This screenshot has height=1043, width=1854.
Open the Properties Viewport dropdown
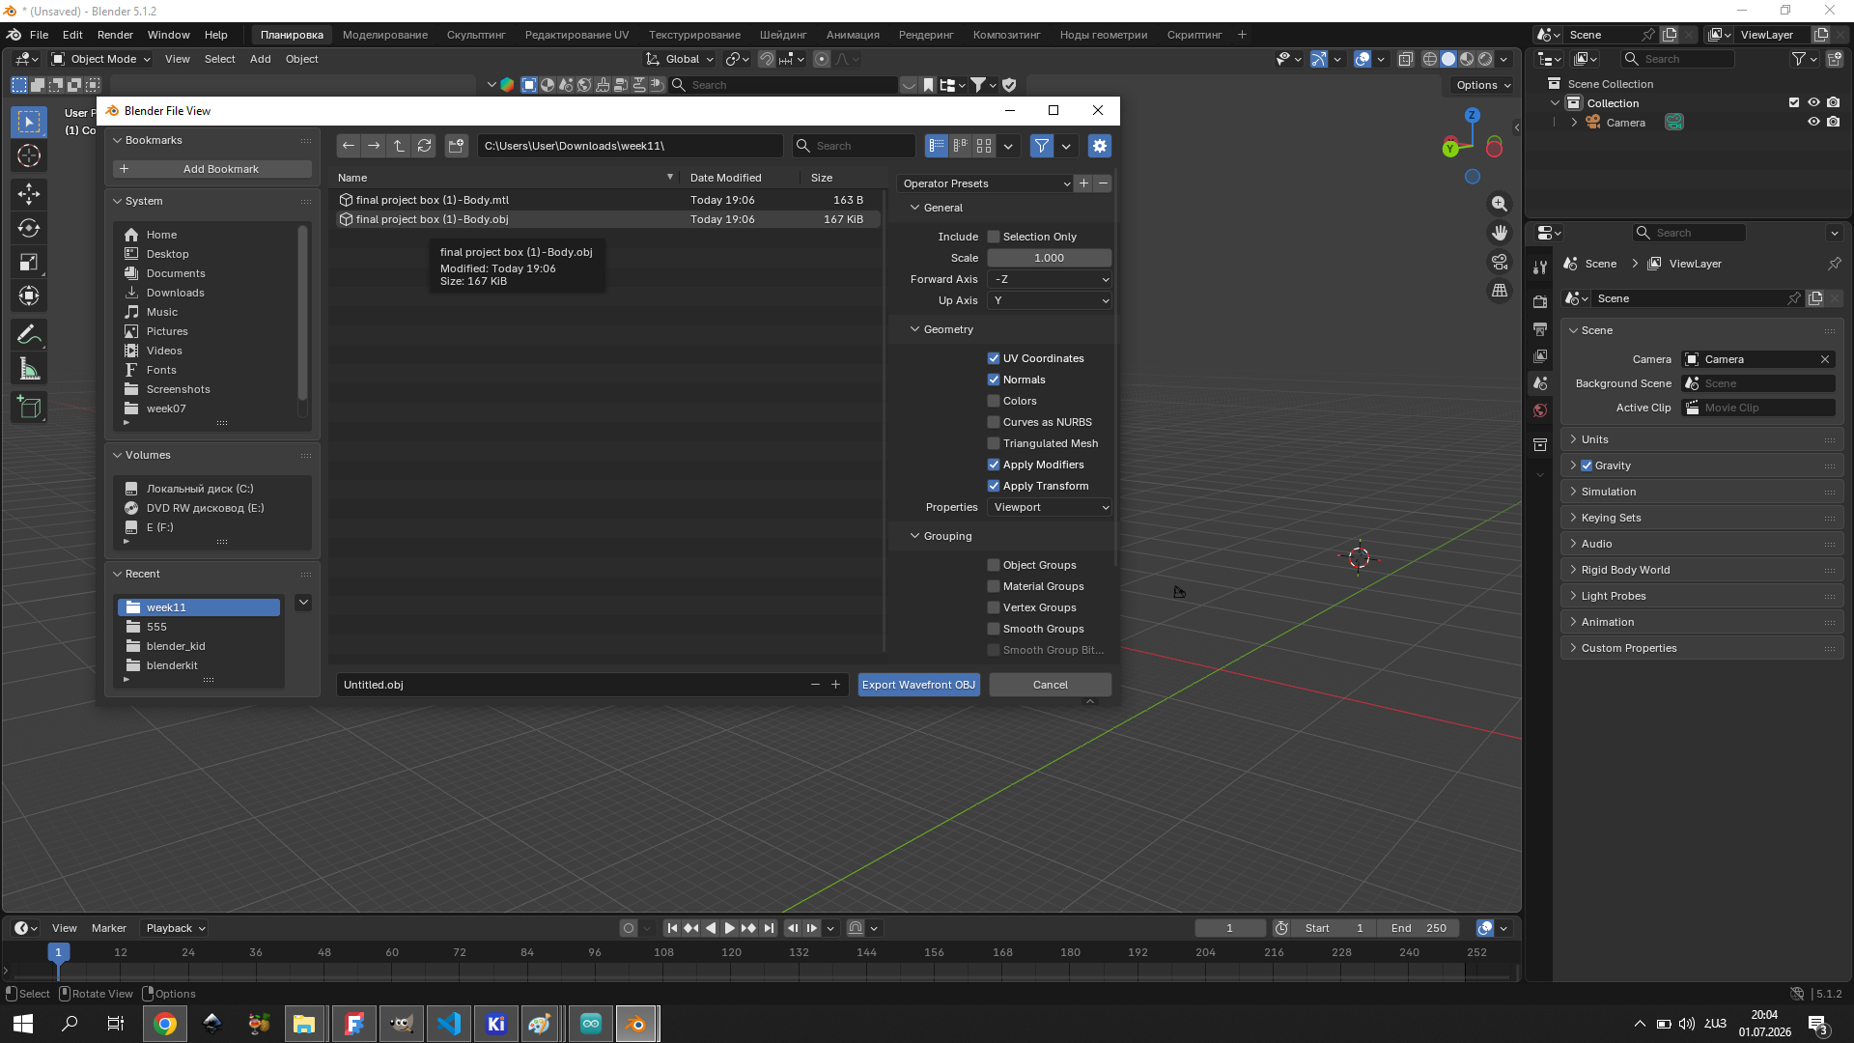(x=1050, y=507)
